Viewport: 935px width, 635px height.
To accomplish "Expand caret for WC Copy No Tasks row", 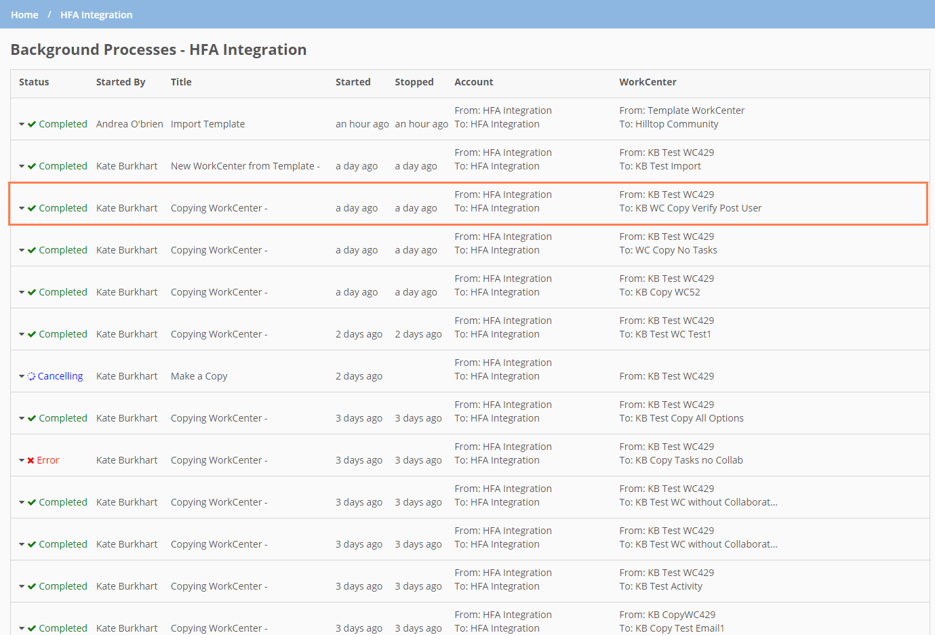I will (22, 251).
